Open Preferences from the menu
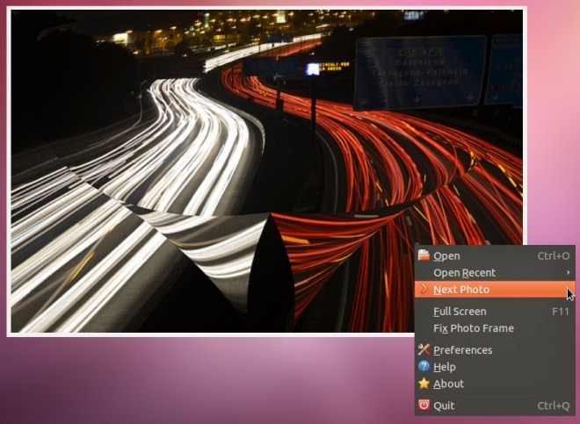This screenshot has width=580, height=424. tap(495, 349)
